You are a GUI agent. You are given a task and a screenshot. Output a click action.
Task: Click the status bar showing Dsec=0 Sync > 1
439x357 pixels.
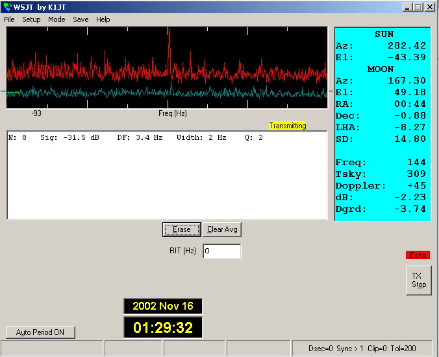coord(362,349)
